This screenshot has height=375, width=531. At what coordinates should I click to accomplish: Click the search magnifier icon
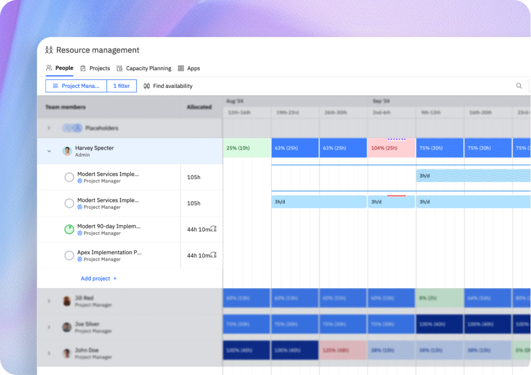[x=519, y=86]
